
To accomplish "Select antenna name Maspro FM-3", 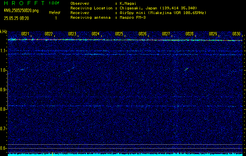I will tap(133, 18).
